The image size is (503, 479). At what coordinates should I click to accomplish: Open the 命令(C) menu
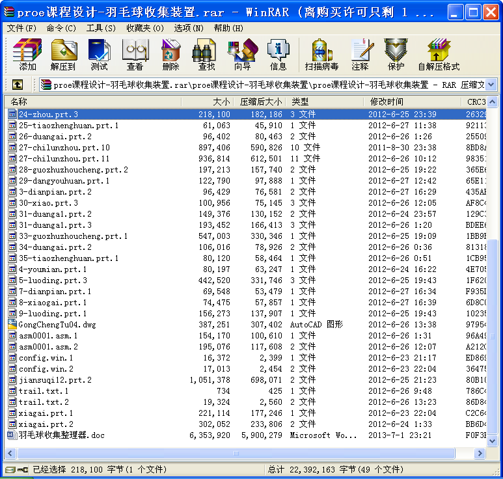[61, 28]
